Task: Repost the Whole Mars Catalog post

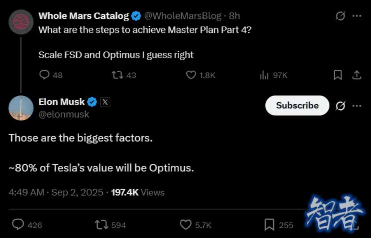Action: pos(117,75)
